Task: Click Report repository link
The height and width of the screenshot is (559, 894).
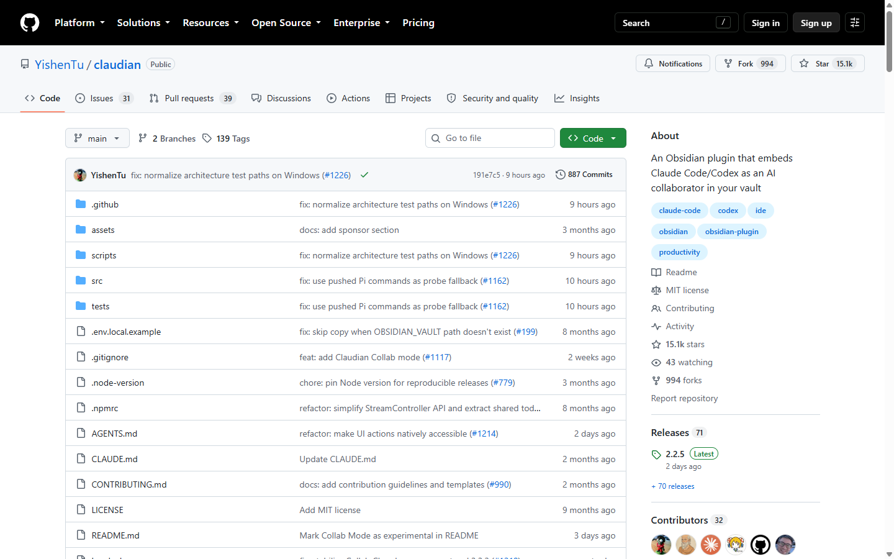Action: pos(684,398)
